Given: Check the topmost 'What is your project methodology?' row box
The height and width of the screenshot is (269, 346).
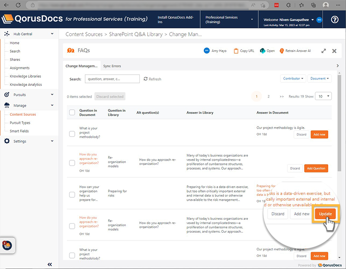Looking at the screenshot, I should 72,134.
